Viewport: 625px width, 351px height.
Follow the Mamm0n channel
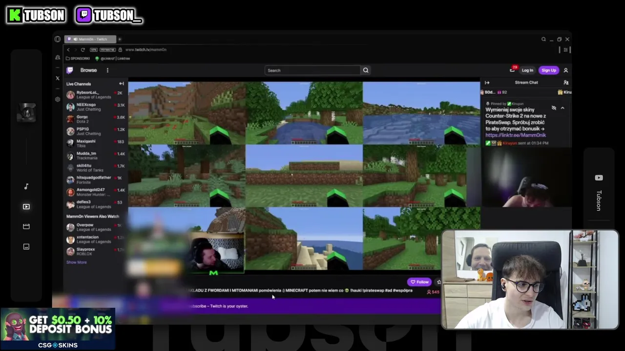(x=419, y=282)
